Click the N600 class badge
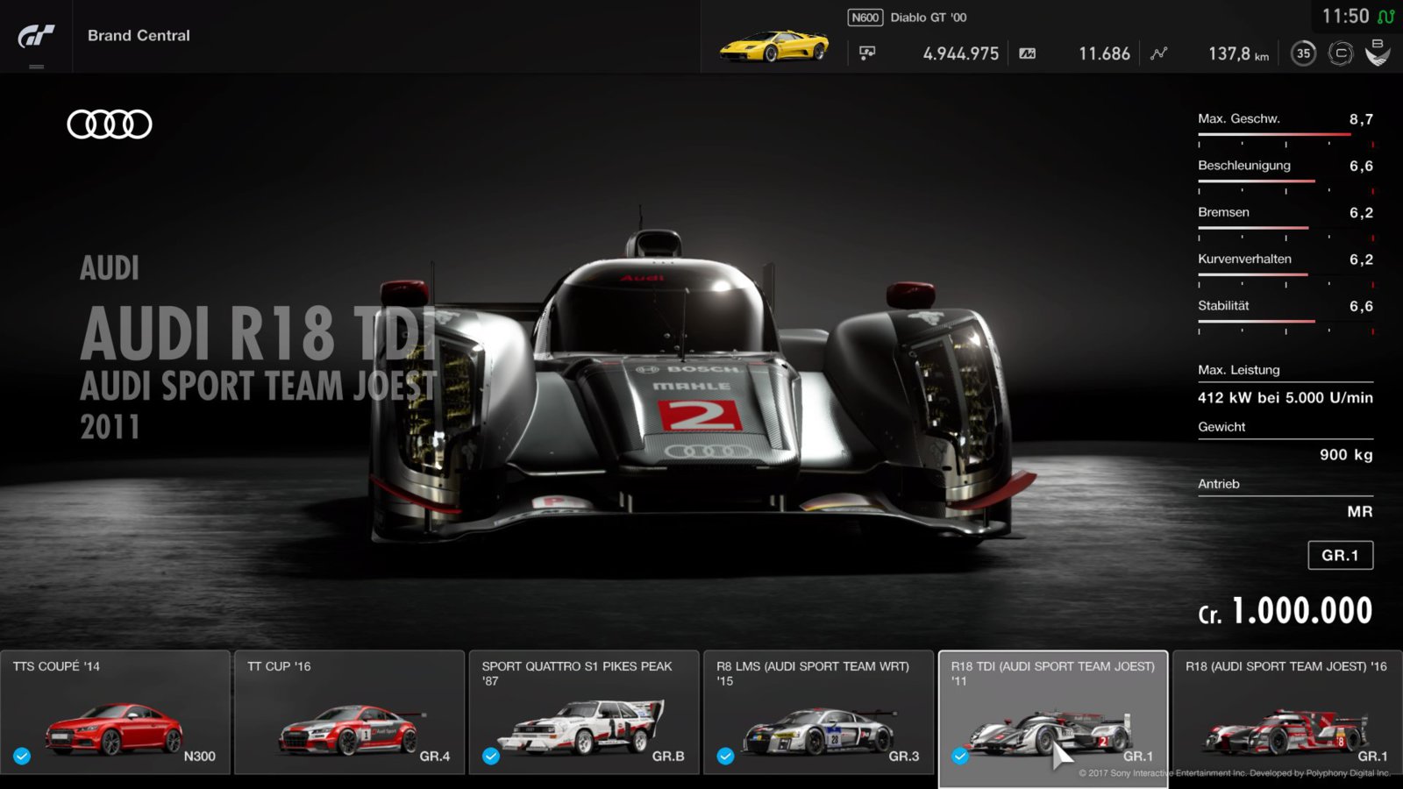Viewport: 1403px width, 789px height. pyautogui.click(x=865, y=18)
